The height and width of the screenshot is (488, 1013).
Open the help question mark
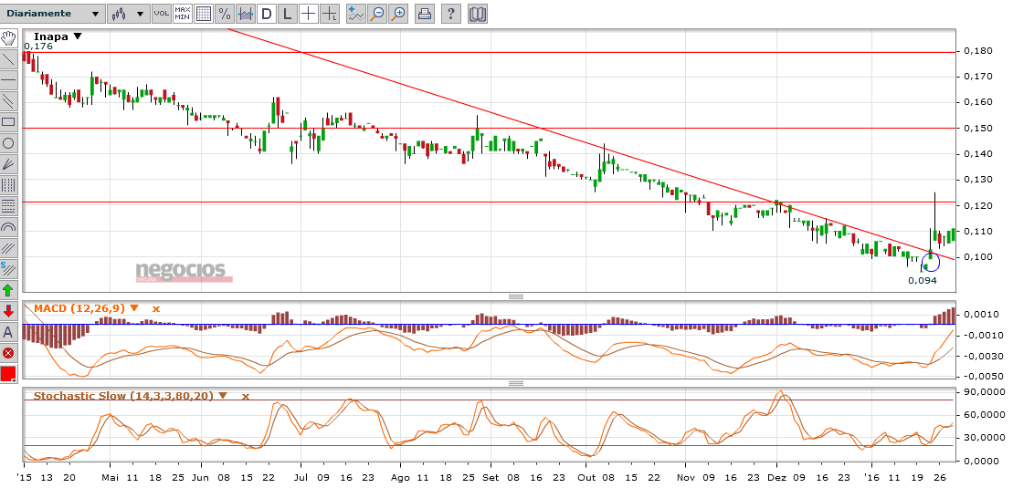(x=451, y=14)
